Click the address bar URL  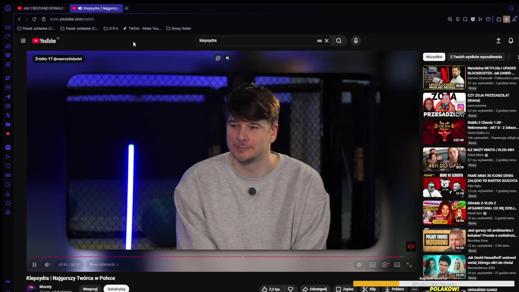pyautogui.click(x=72, y=19)
